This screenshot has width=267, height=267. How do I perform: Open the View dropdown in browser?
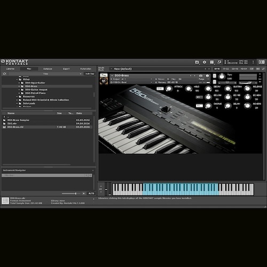click(x=45, y=74)
